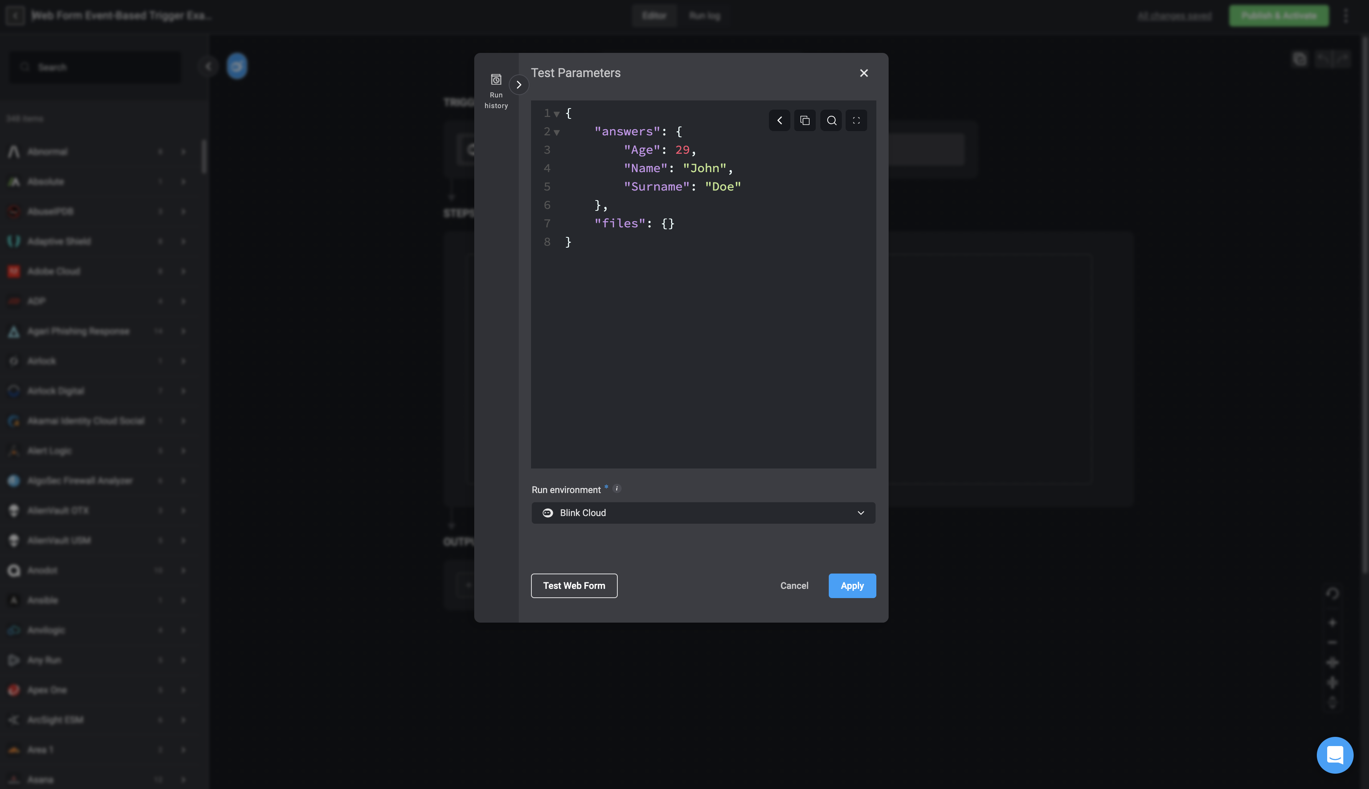Viewport: 1369px width, 789px height.
Task: Collapse the root object on line 1
Action: [556, 113]
